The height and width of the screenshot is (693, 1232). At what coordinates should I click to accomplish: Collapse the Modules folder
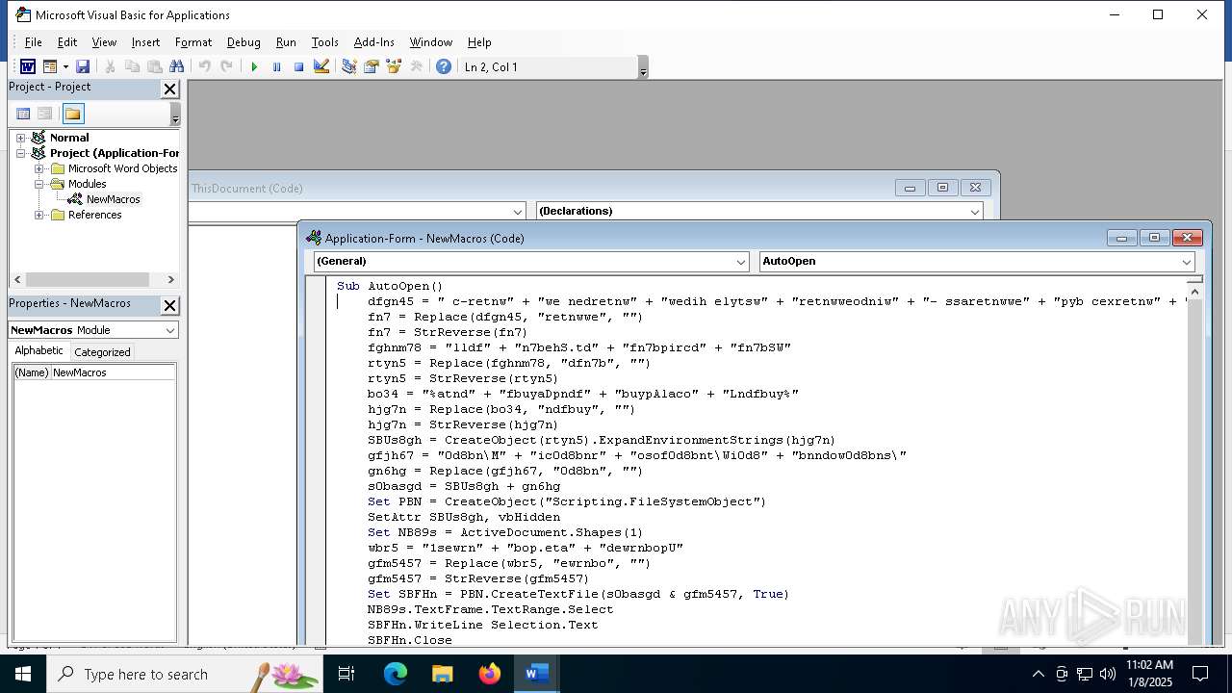point(39,184)
